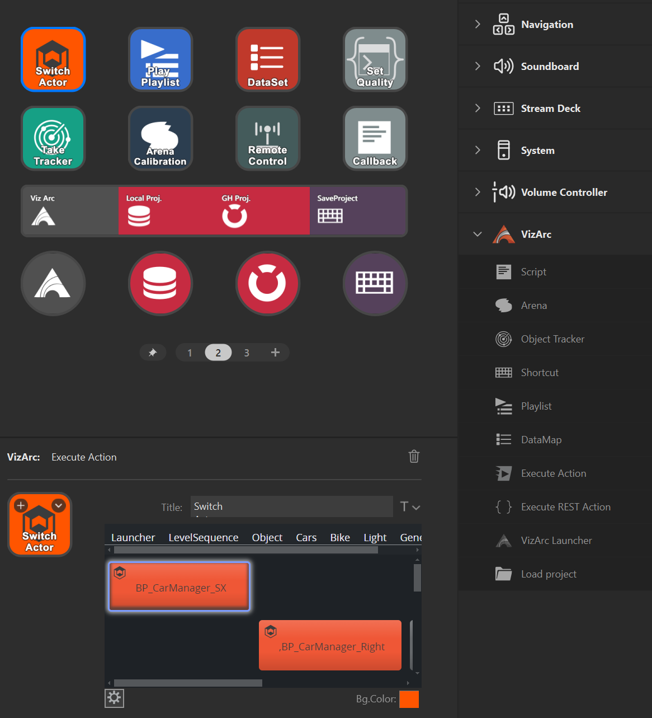Go to page 3

point(247,353)
